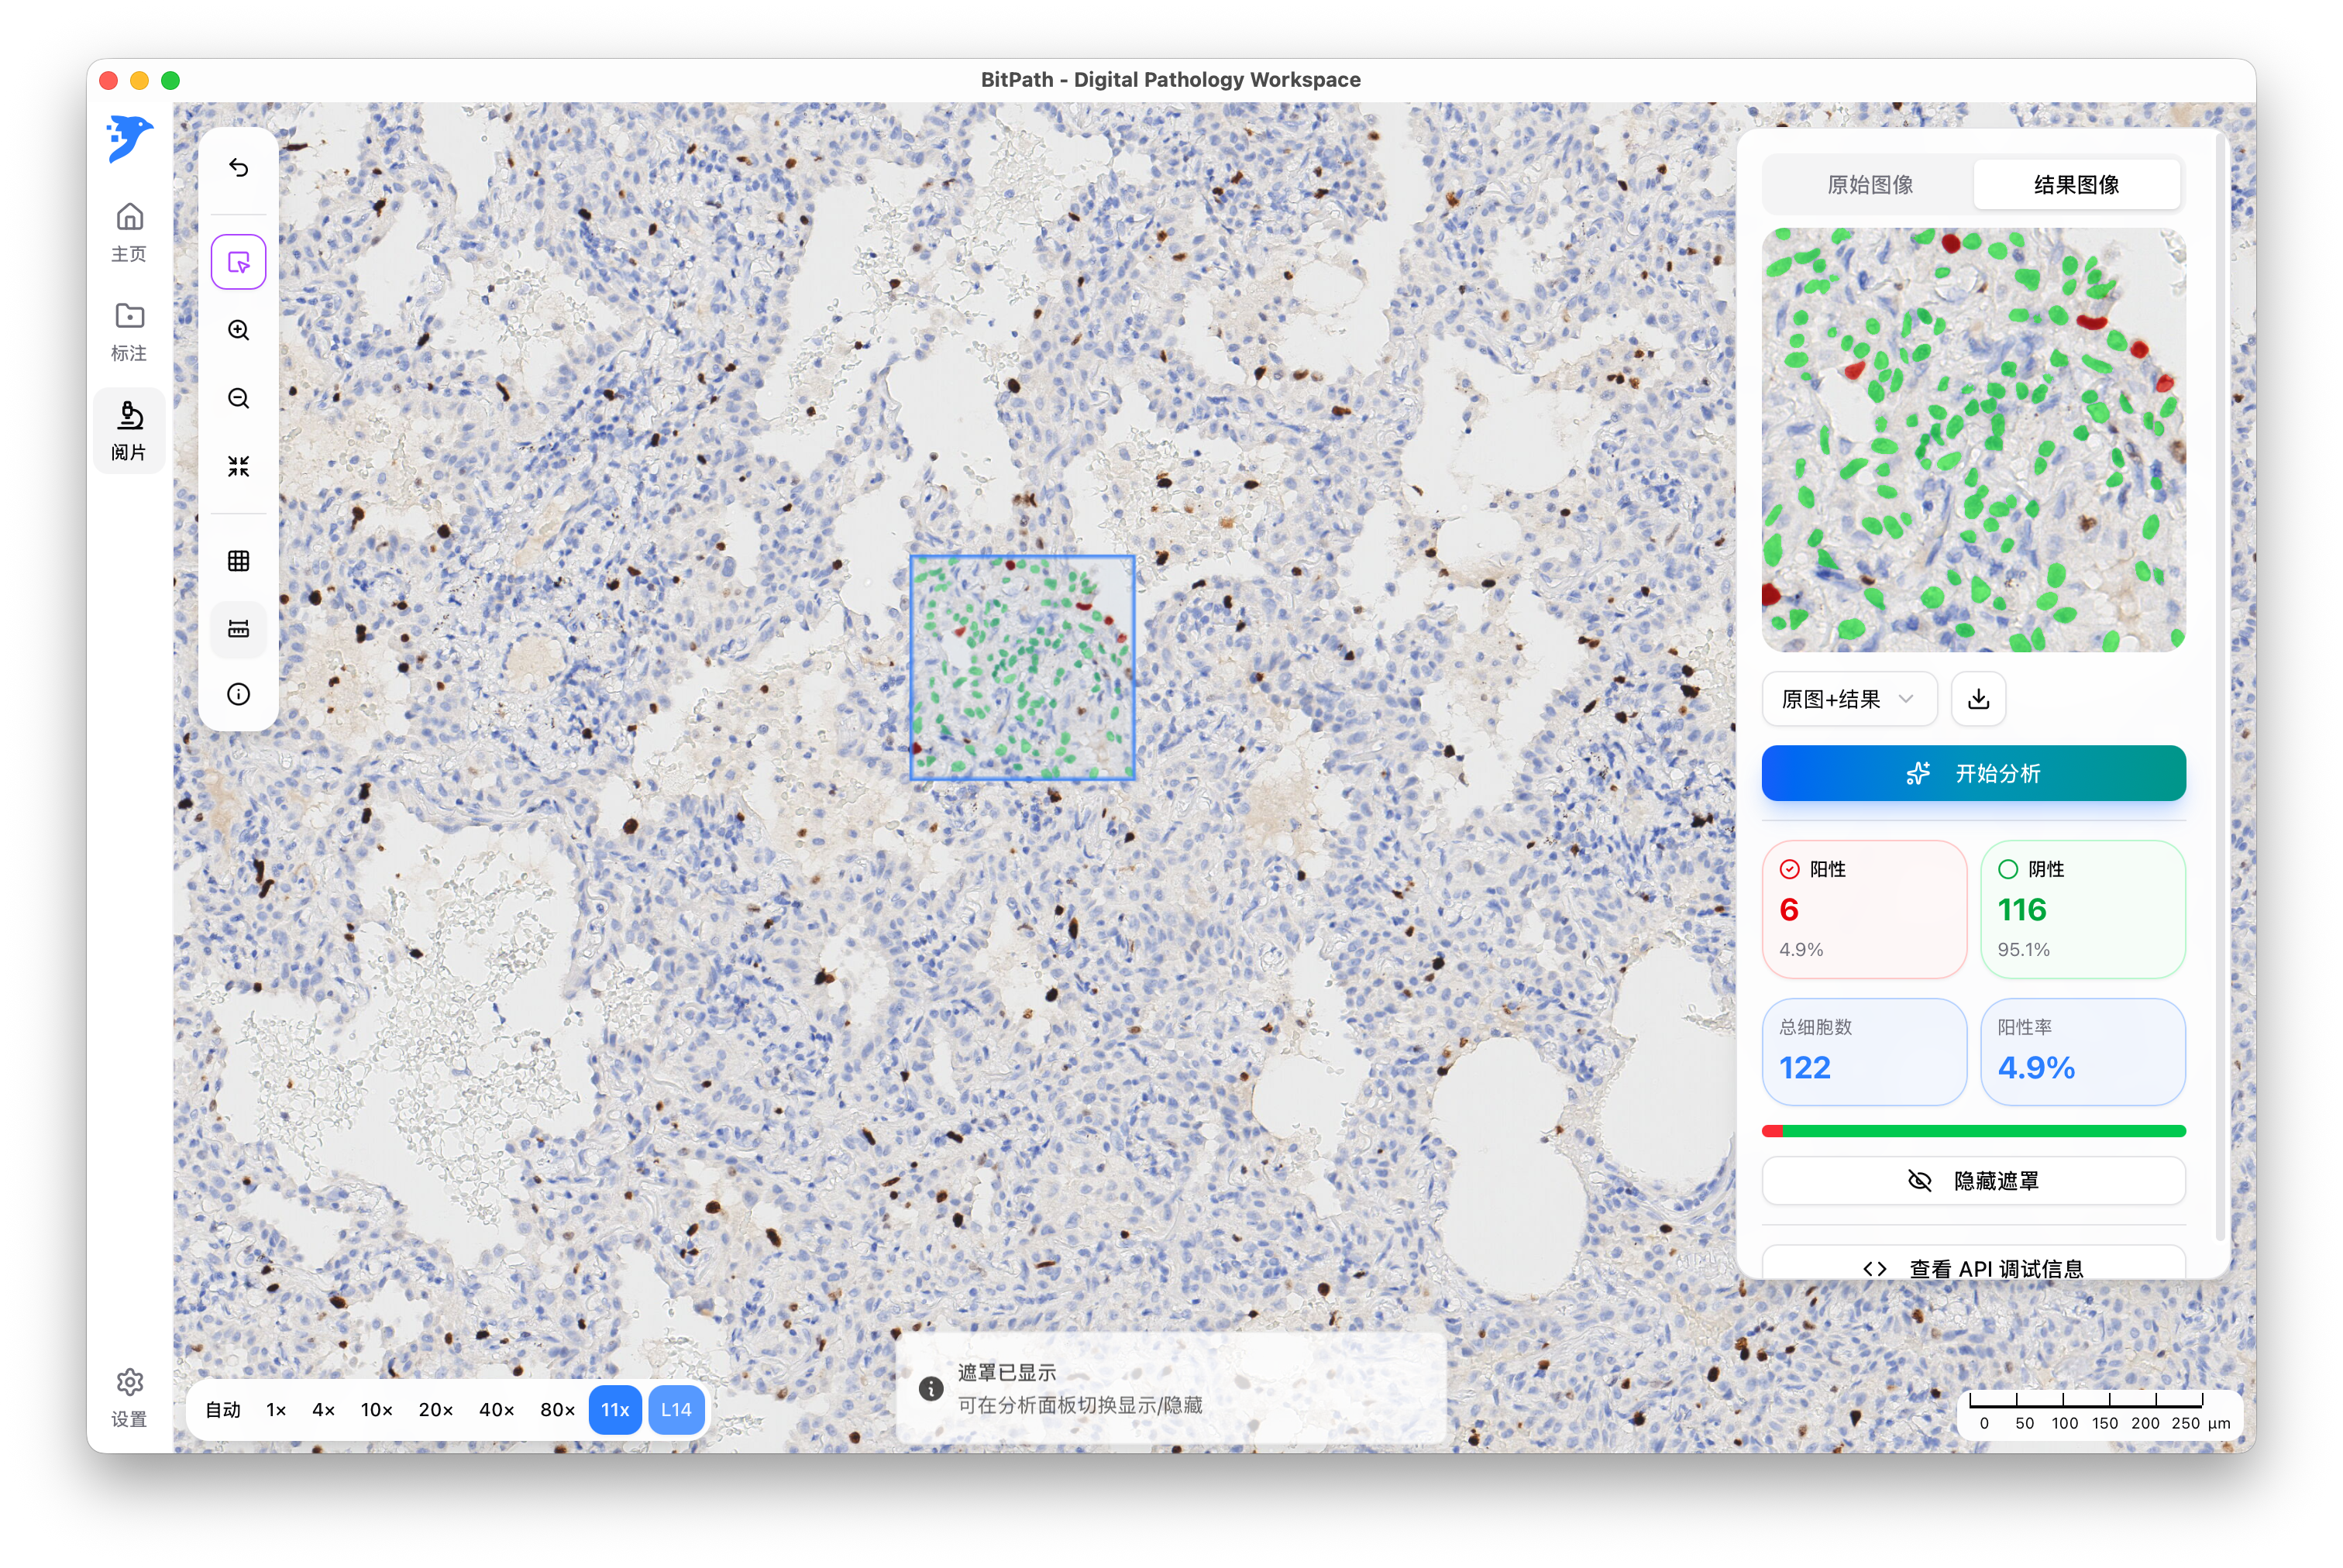Toggle the grid overlay tool

[238, 560]
